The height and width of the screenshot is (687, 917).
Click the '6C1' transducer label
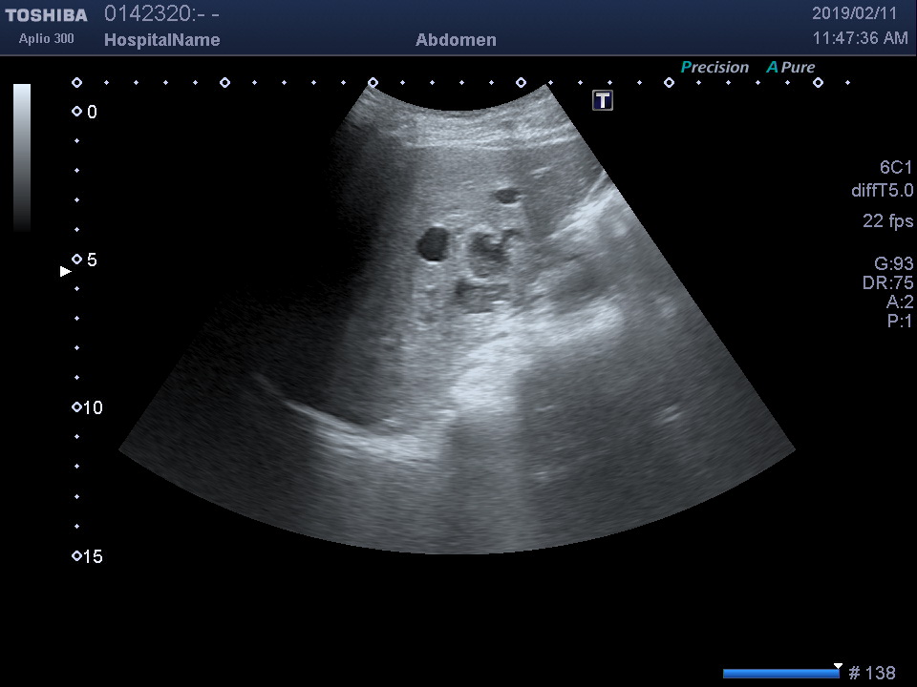896,168
